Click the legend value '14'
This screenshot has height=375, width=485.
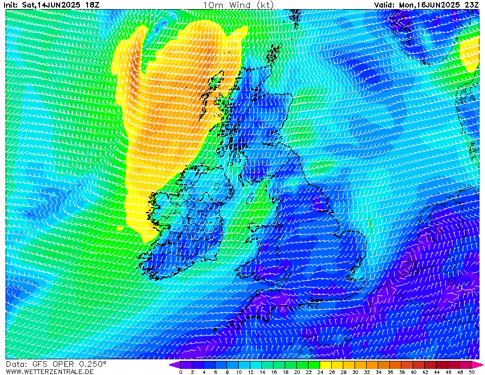click(x=262, y=372)
